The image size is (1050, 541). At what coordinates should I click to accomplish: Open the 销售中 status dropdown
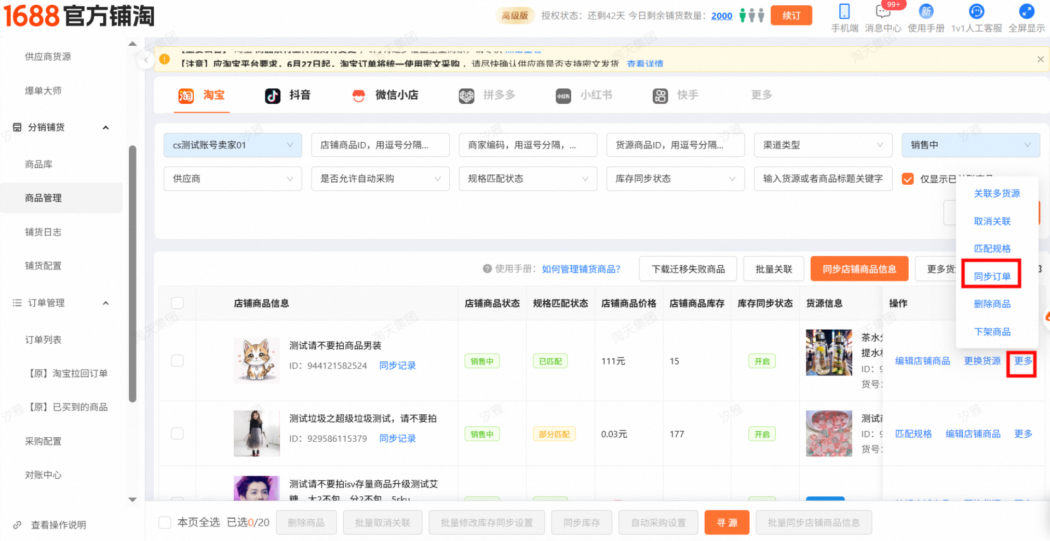point(971,145)
